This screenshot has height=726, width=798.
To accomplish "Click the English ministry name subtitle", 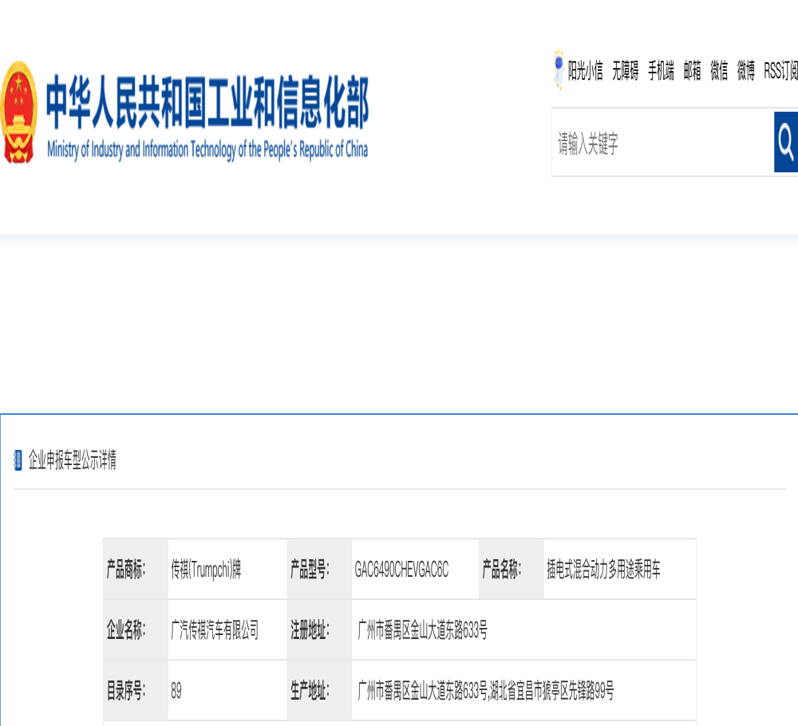I will 207,149.
